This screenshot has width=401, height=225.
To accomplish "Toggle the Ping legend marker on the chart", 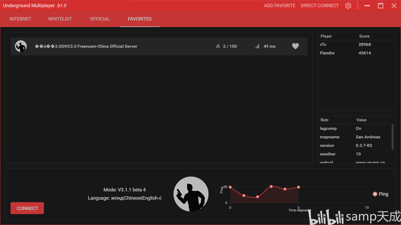I will point(375,194).
